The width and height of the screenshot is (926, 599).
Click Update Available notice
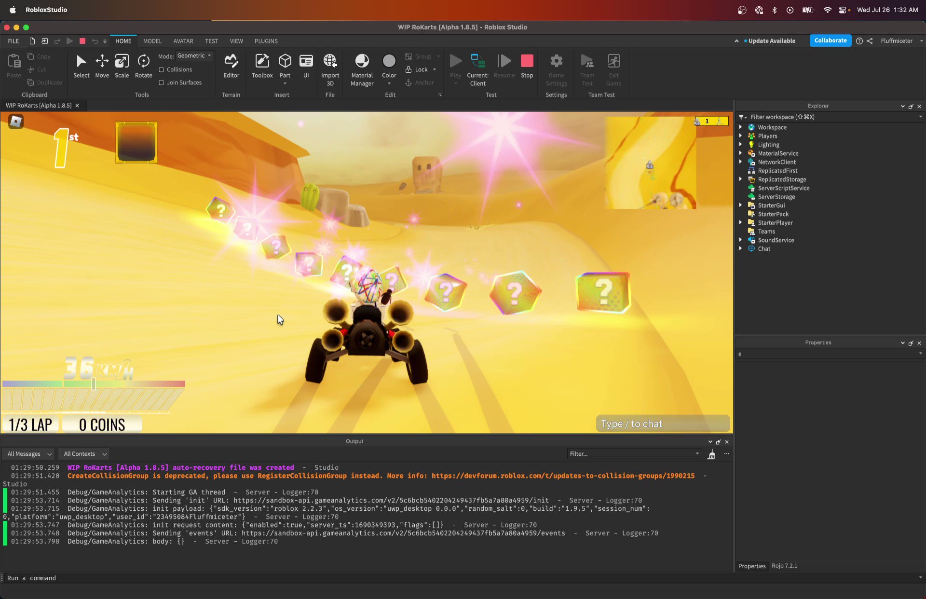(x=771, y=41)
